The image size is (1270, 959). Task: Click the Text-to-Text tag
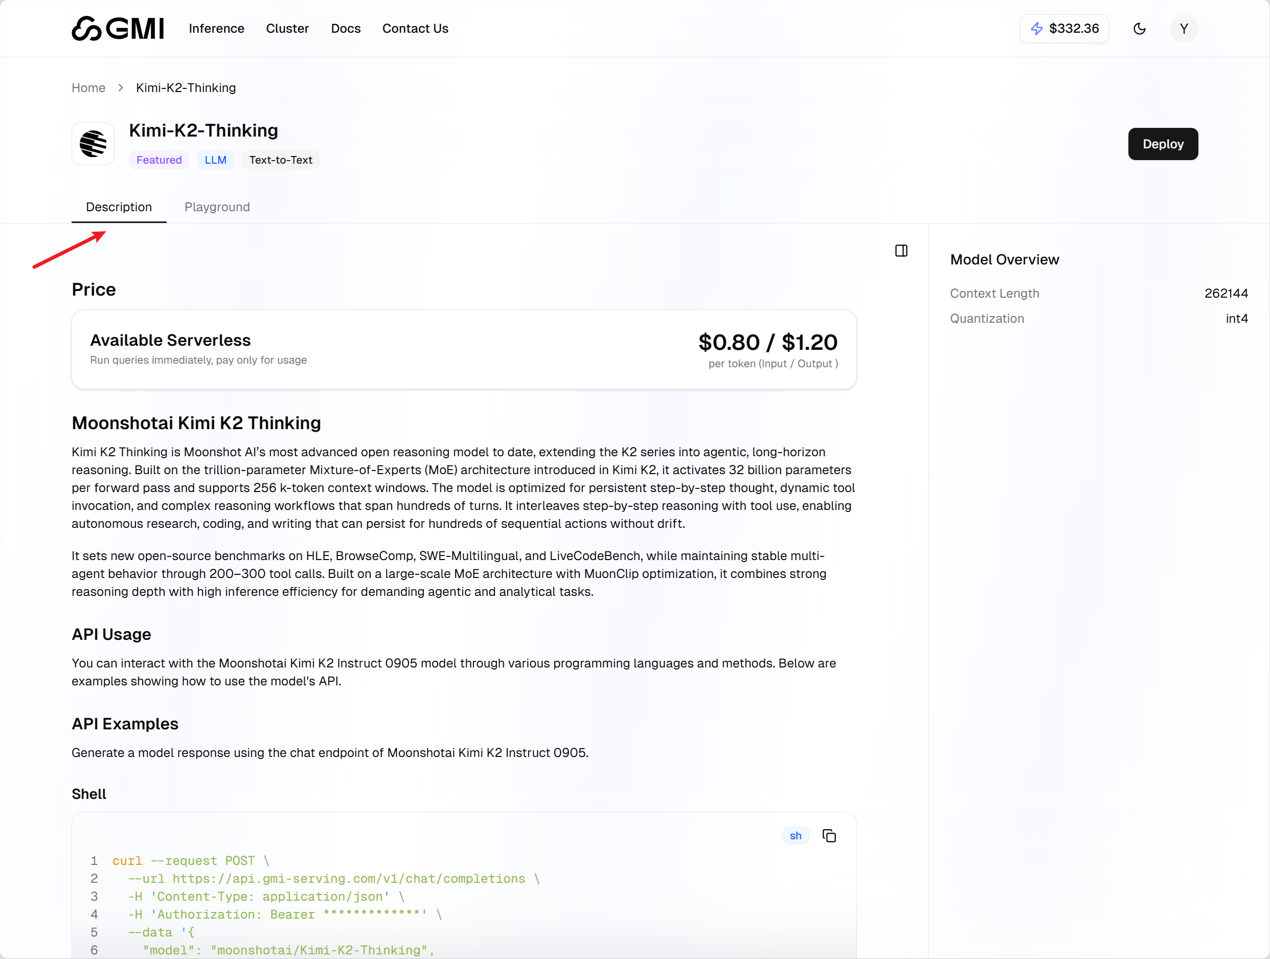tap(281, 160)
